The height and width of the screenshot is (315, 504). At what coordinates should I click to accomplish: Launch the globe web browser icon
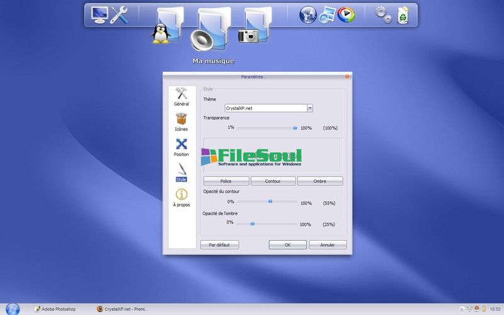(x=307, y=14)
